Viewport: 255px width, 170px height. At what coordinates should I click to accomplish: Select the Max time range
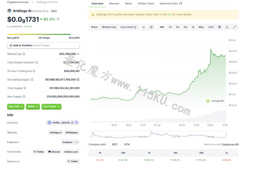coord(201,27)
